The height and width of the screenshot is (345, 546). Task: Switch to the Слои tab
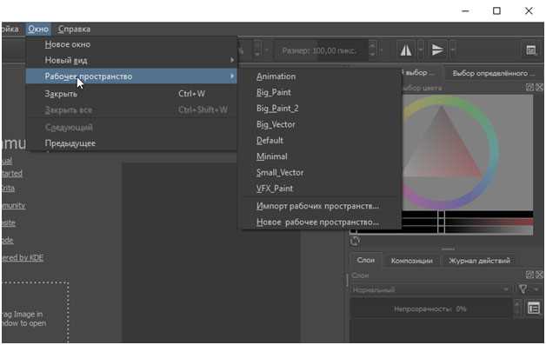tap(366, 260)
